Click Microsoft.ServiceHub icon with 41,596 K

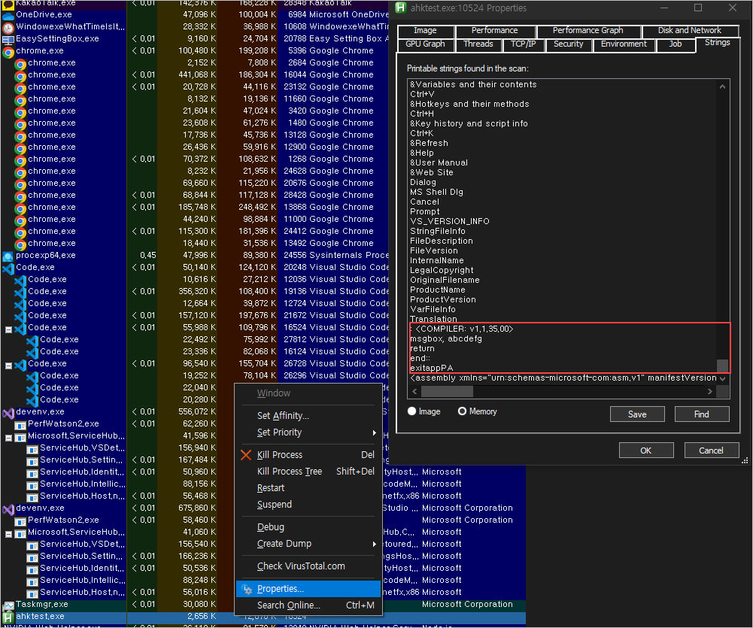click(20, 436)
